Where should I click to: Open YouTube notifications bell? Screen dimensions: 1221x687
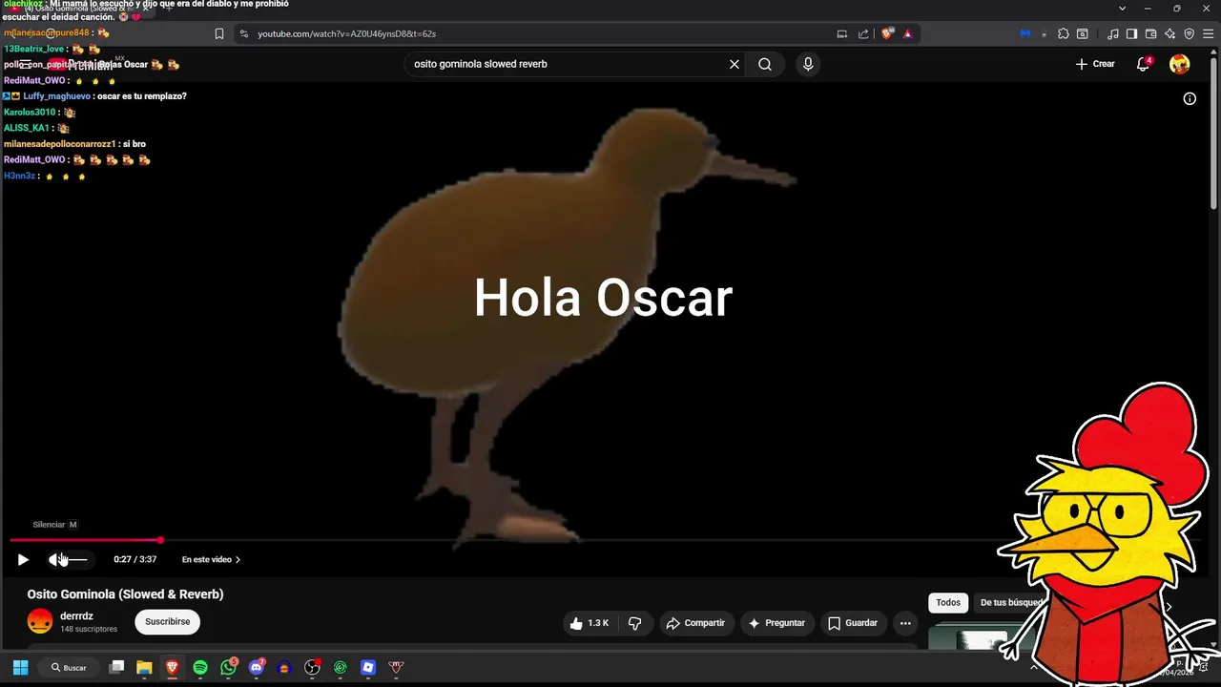tap(1143, 64)
